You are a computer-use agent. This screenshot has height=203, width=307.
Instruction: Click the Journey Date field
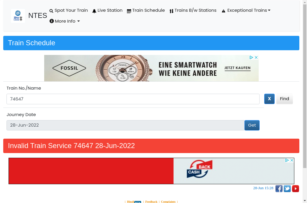126,125
